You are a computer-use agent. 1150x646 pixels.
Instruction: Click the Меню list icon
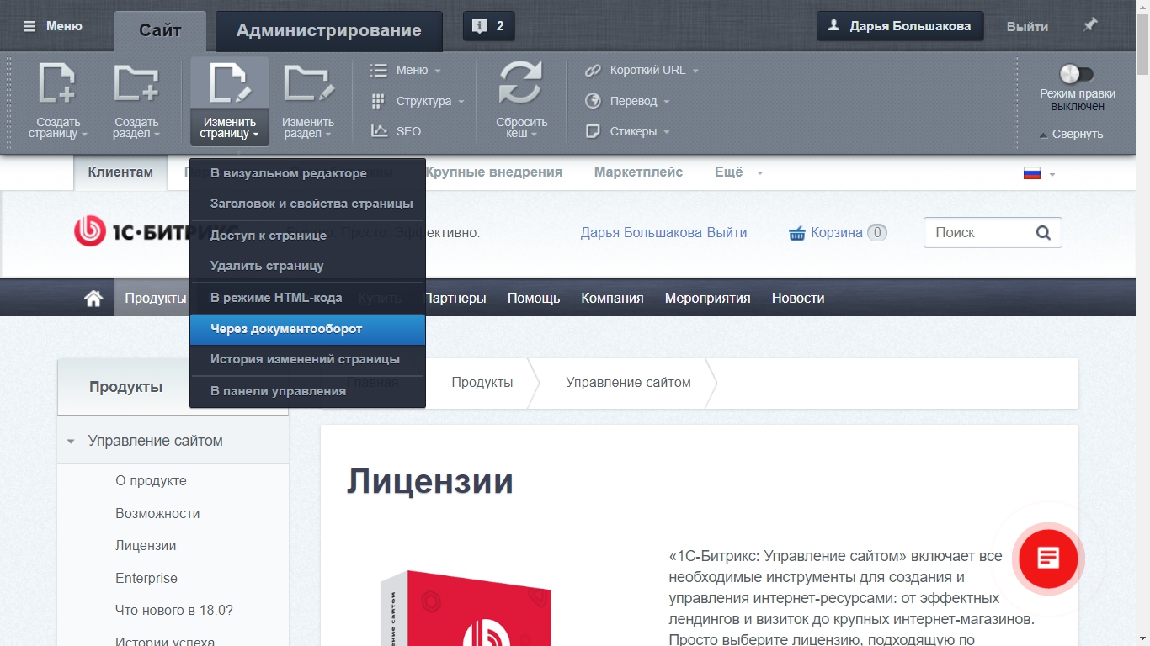click(x=377, y=70)
